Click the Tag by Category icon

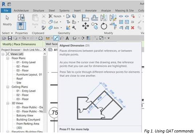point(62,38)
